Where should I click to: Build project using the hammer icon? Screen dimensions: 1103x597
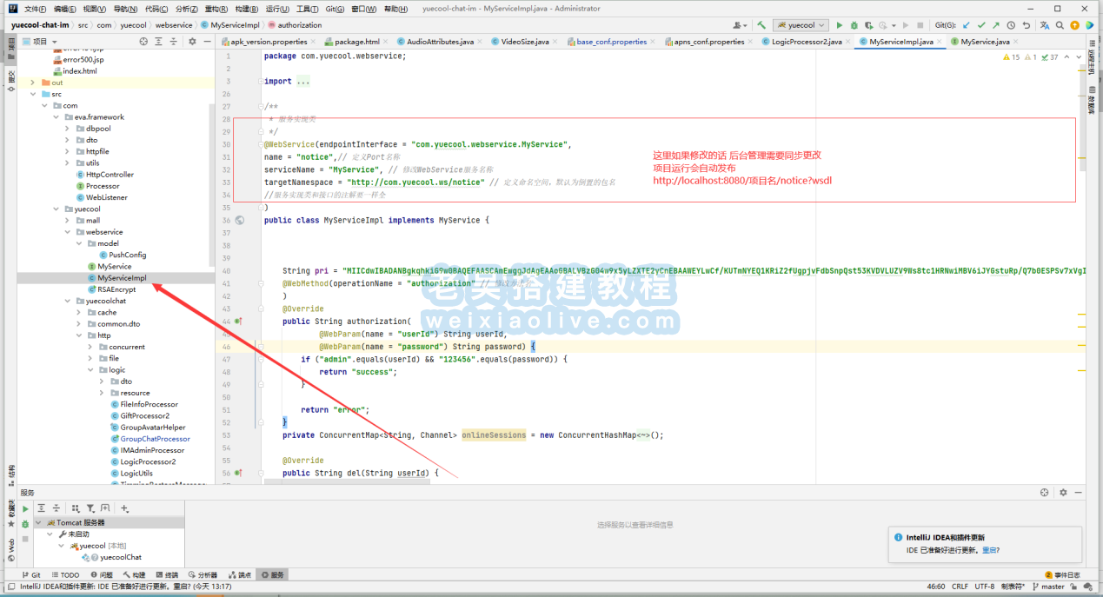[x=761, y=25]
